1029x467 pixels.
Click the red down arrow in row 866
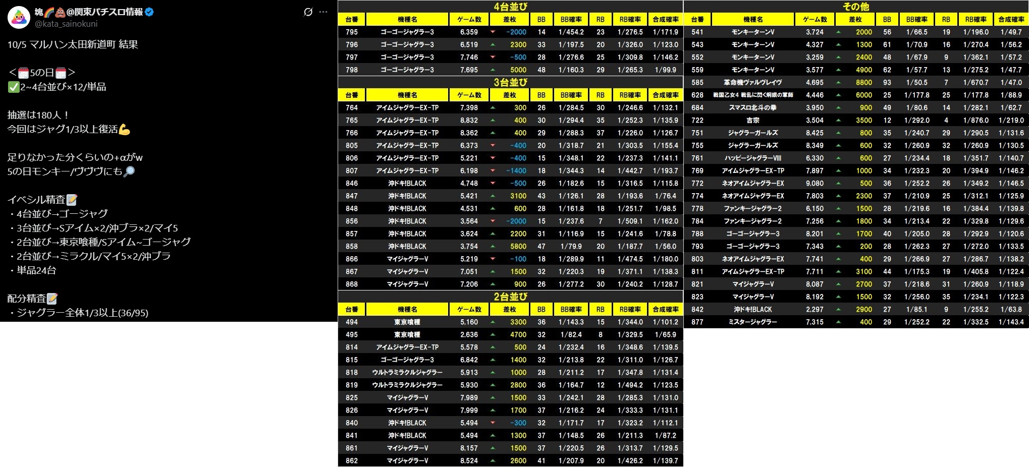pyautogui.click(x=493, y=259)
